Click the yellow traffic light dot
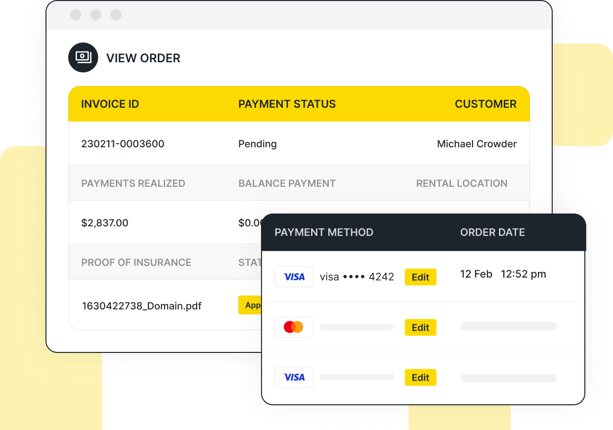 click(95, 15)
